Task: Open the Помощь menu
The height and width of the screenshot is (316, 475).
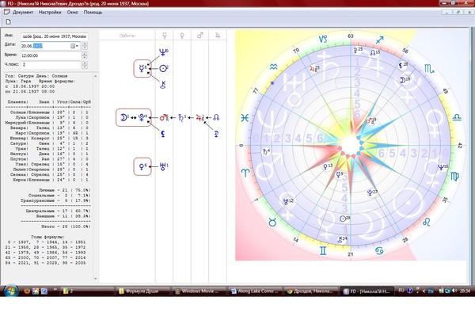Action: click(x=93, y=13)
